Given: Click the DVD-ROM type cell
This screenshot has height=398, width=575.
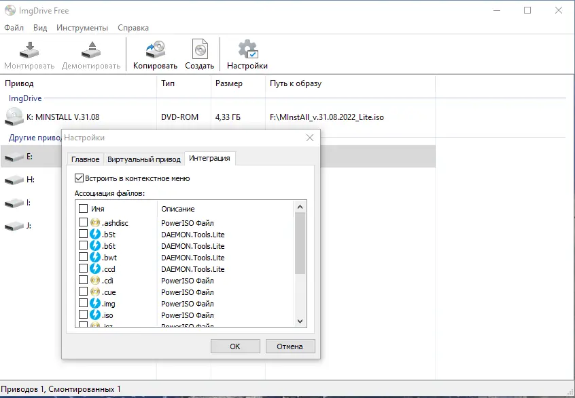Looking at the screenshot, I should [x=179, y=117].
